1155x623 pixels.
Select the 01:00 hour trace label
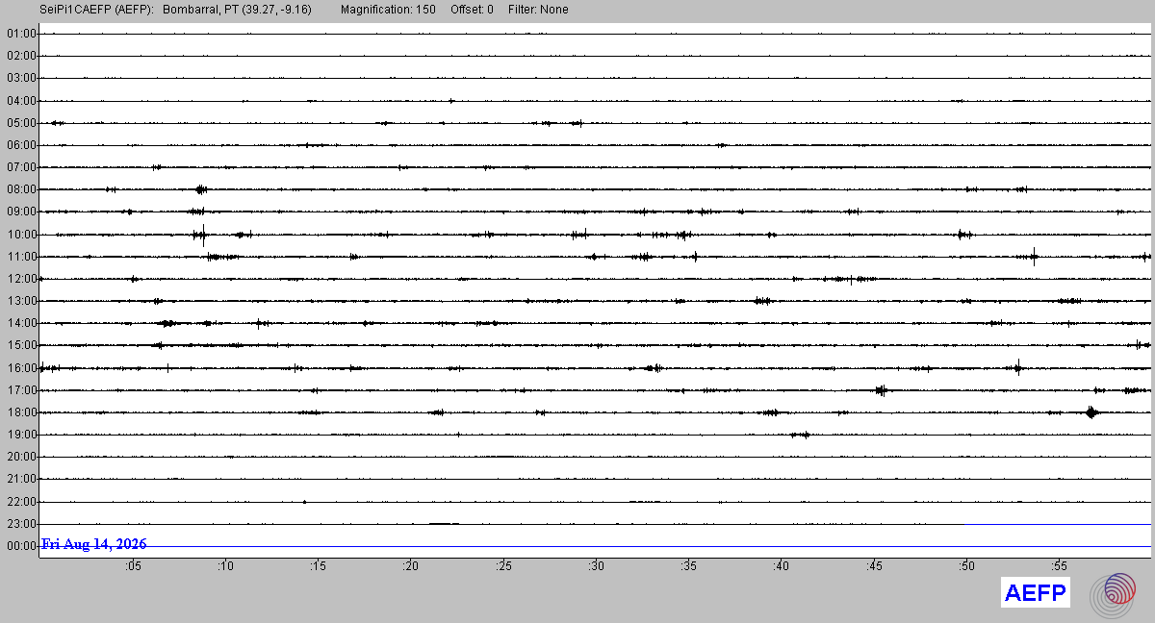(x=21, y=34)
